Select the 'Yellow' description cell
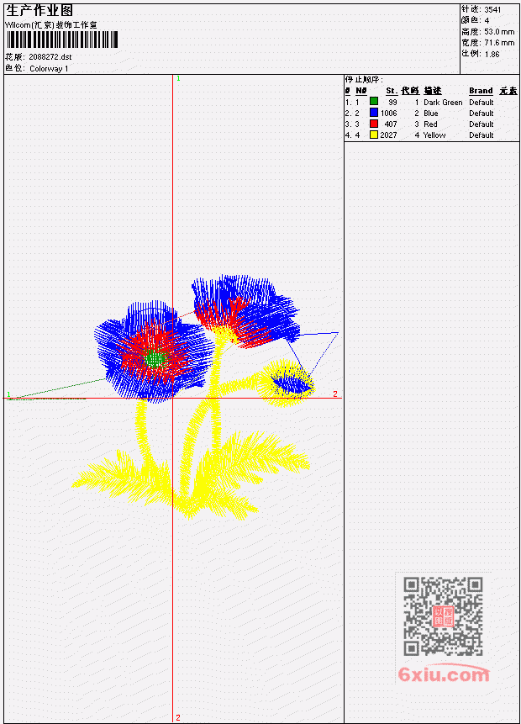The width and height of the screenshot is (521, 724). click(434, 135)
